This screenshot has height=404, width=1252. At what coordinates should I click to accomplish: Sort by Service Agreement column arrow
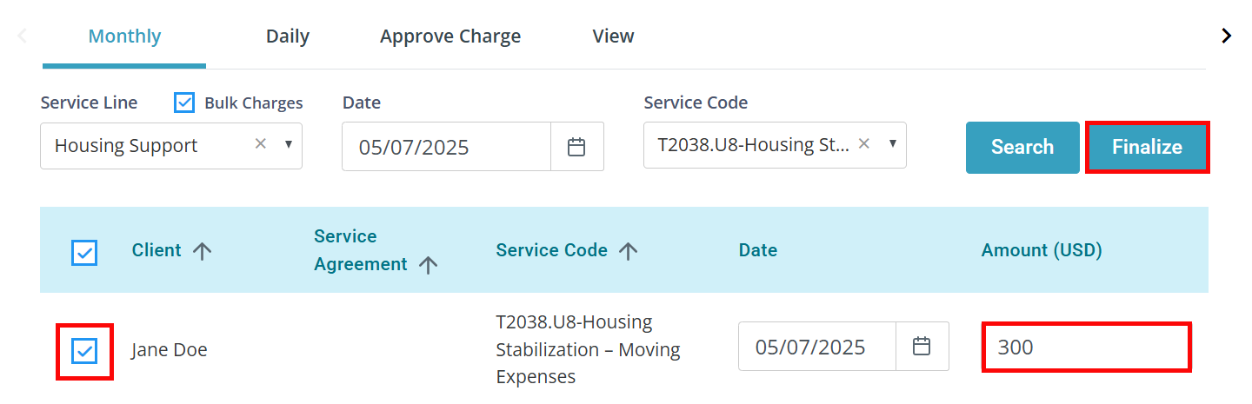point(427,265)
